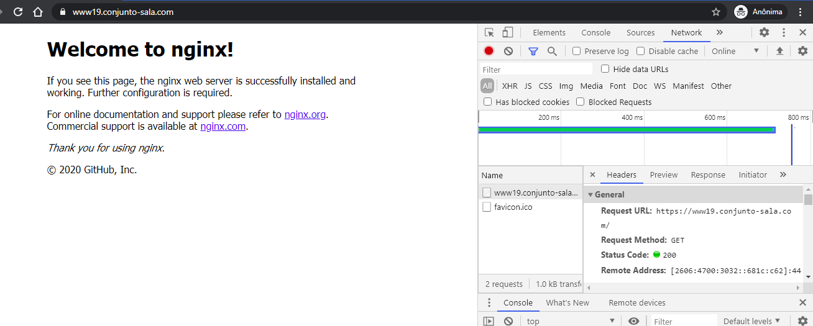Viewport: 813px width, 326px height.
Task: Filter requests by JS type
Action: [528, 86]
